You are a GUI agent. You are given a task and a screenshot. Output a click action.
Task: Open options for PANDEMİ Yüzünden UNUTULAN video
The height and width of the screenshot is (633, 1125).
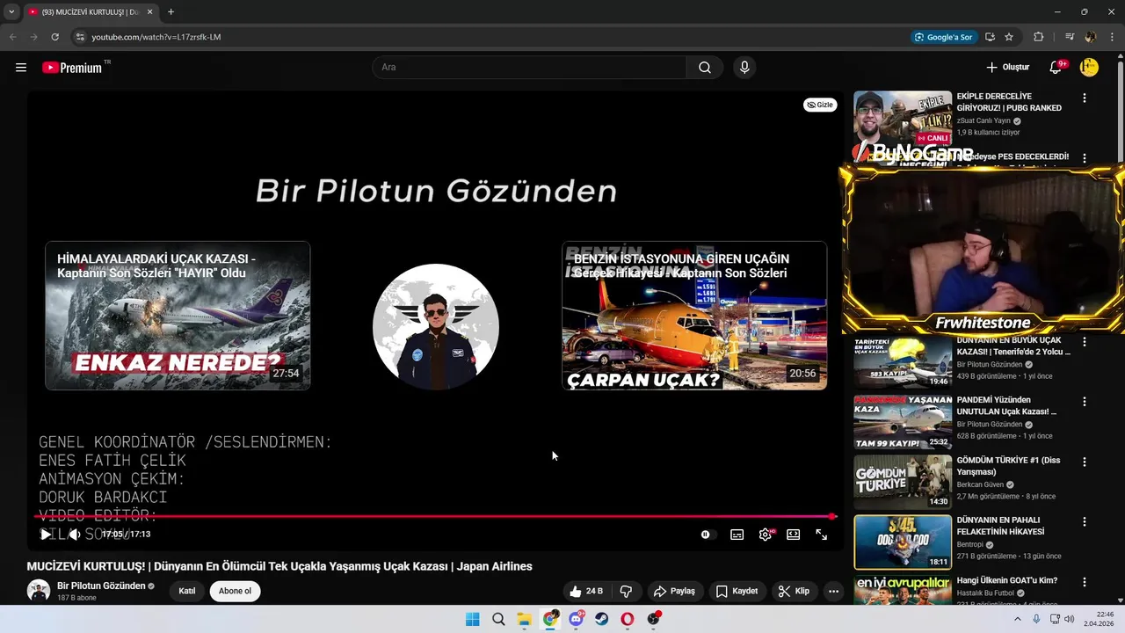pyautogui.click(x=1085, y=402)
